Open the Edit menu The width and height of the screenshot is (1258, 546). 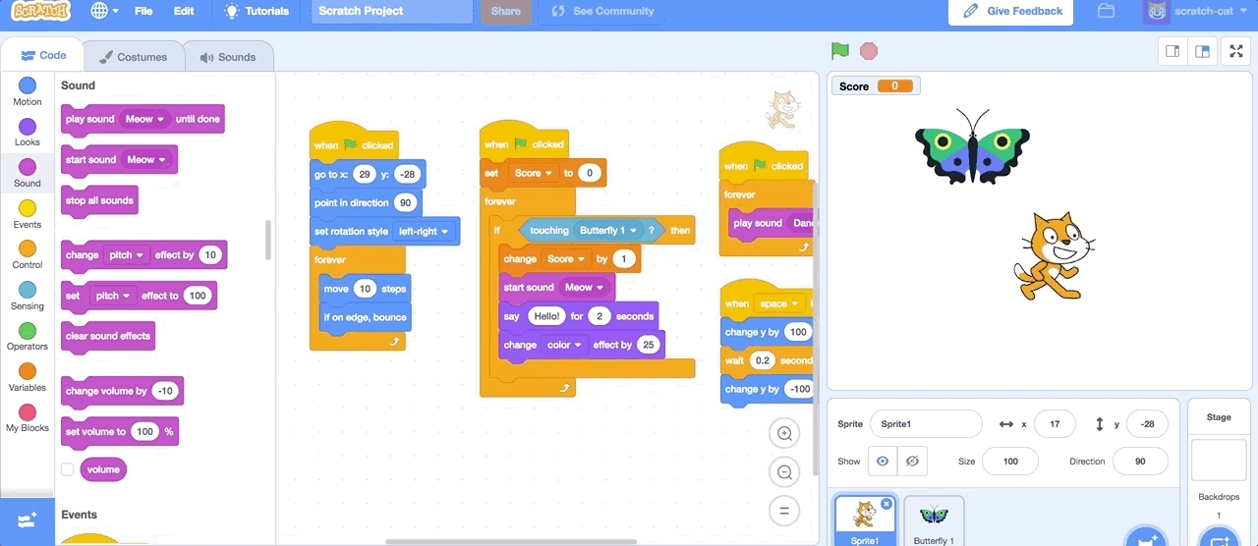184,11
